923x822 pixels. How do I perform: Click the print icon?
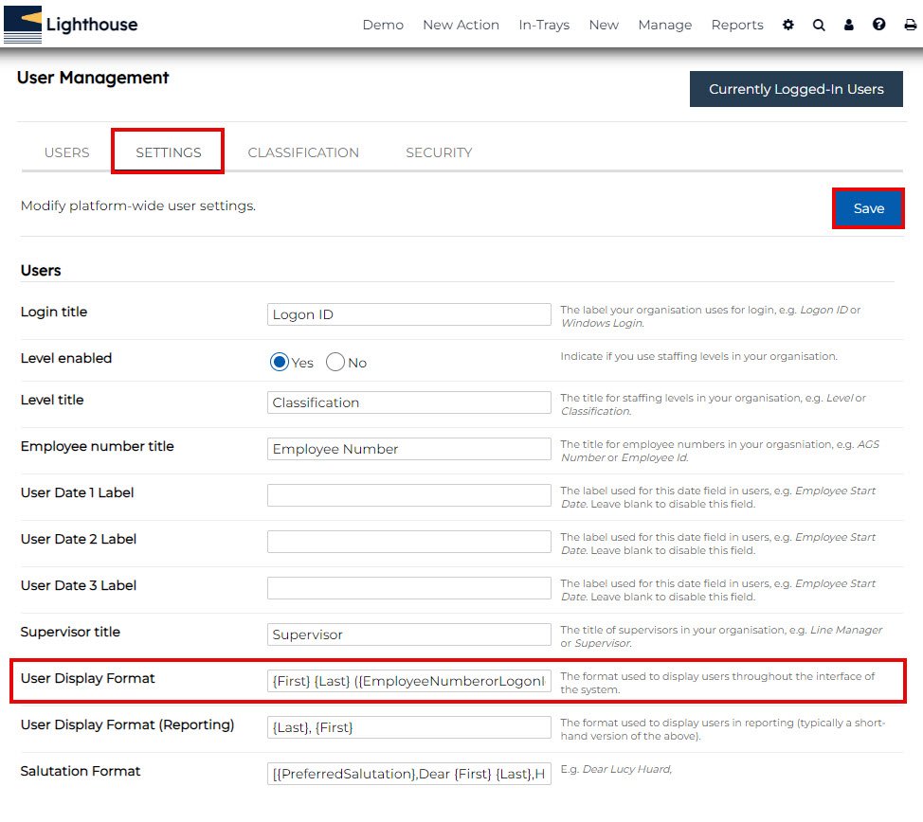[x=910, y=25]
